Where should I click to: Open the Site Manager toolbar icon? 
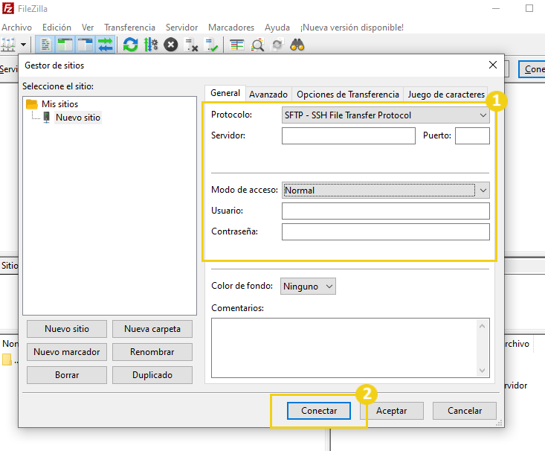click(x=8, y=45)
